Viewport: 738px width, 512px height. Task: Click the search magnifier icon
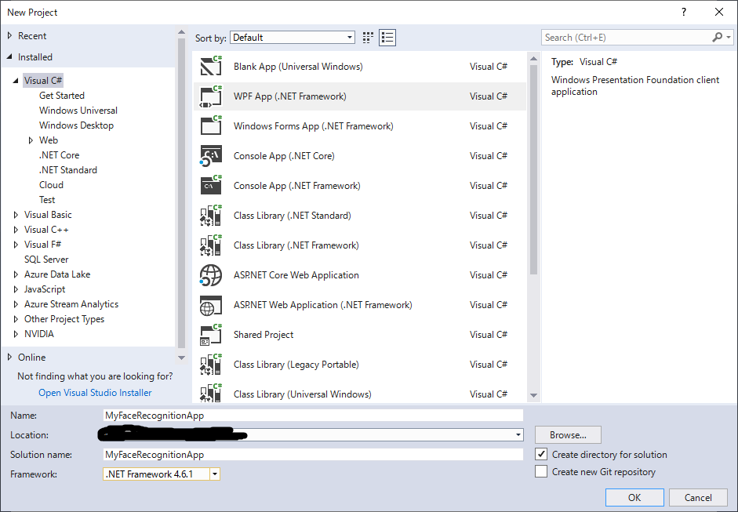tap(717, 37)
